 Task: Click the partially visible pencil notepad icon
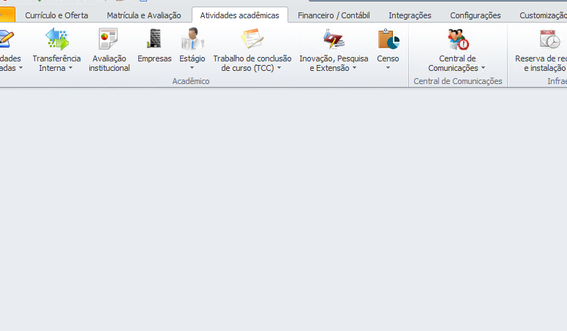(6, 39)
